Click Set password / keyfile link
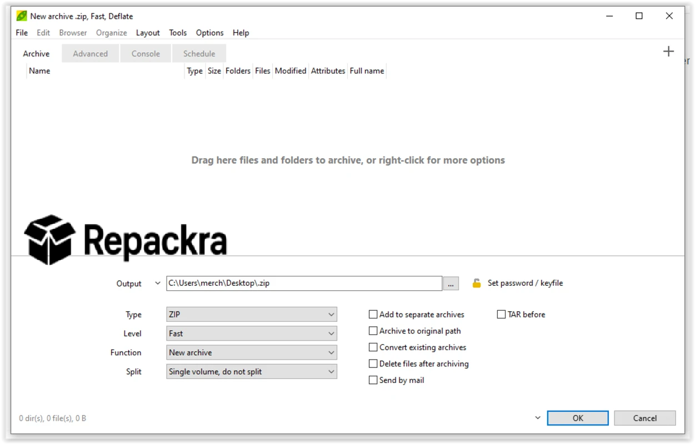The height and width of the screenshot is (444, 695). pos(525,283)
